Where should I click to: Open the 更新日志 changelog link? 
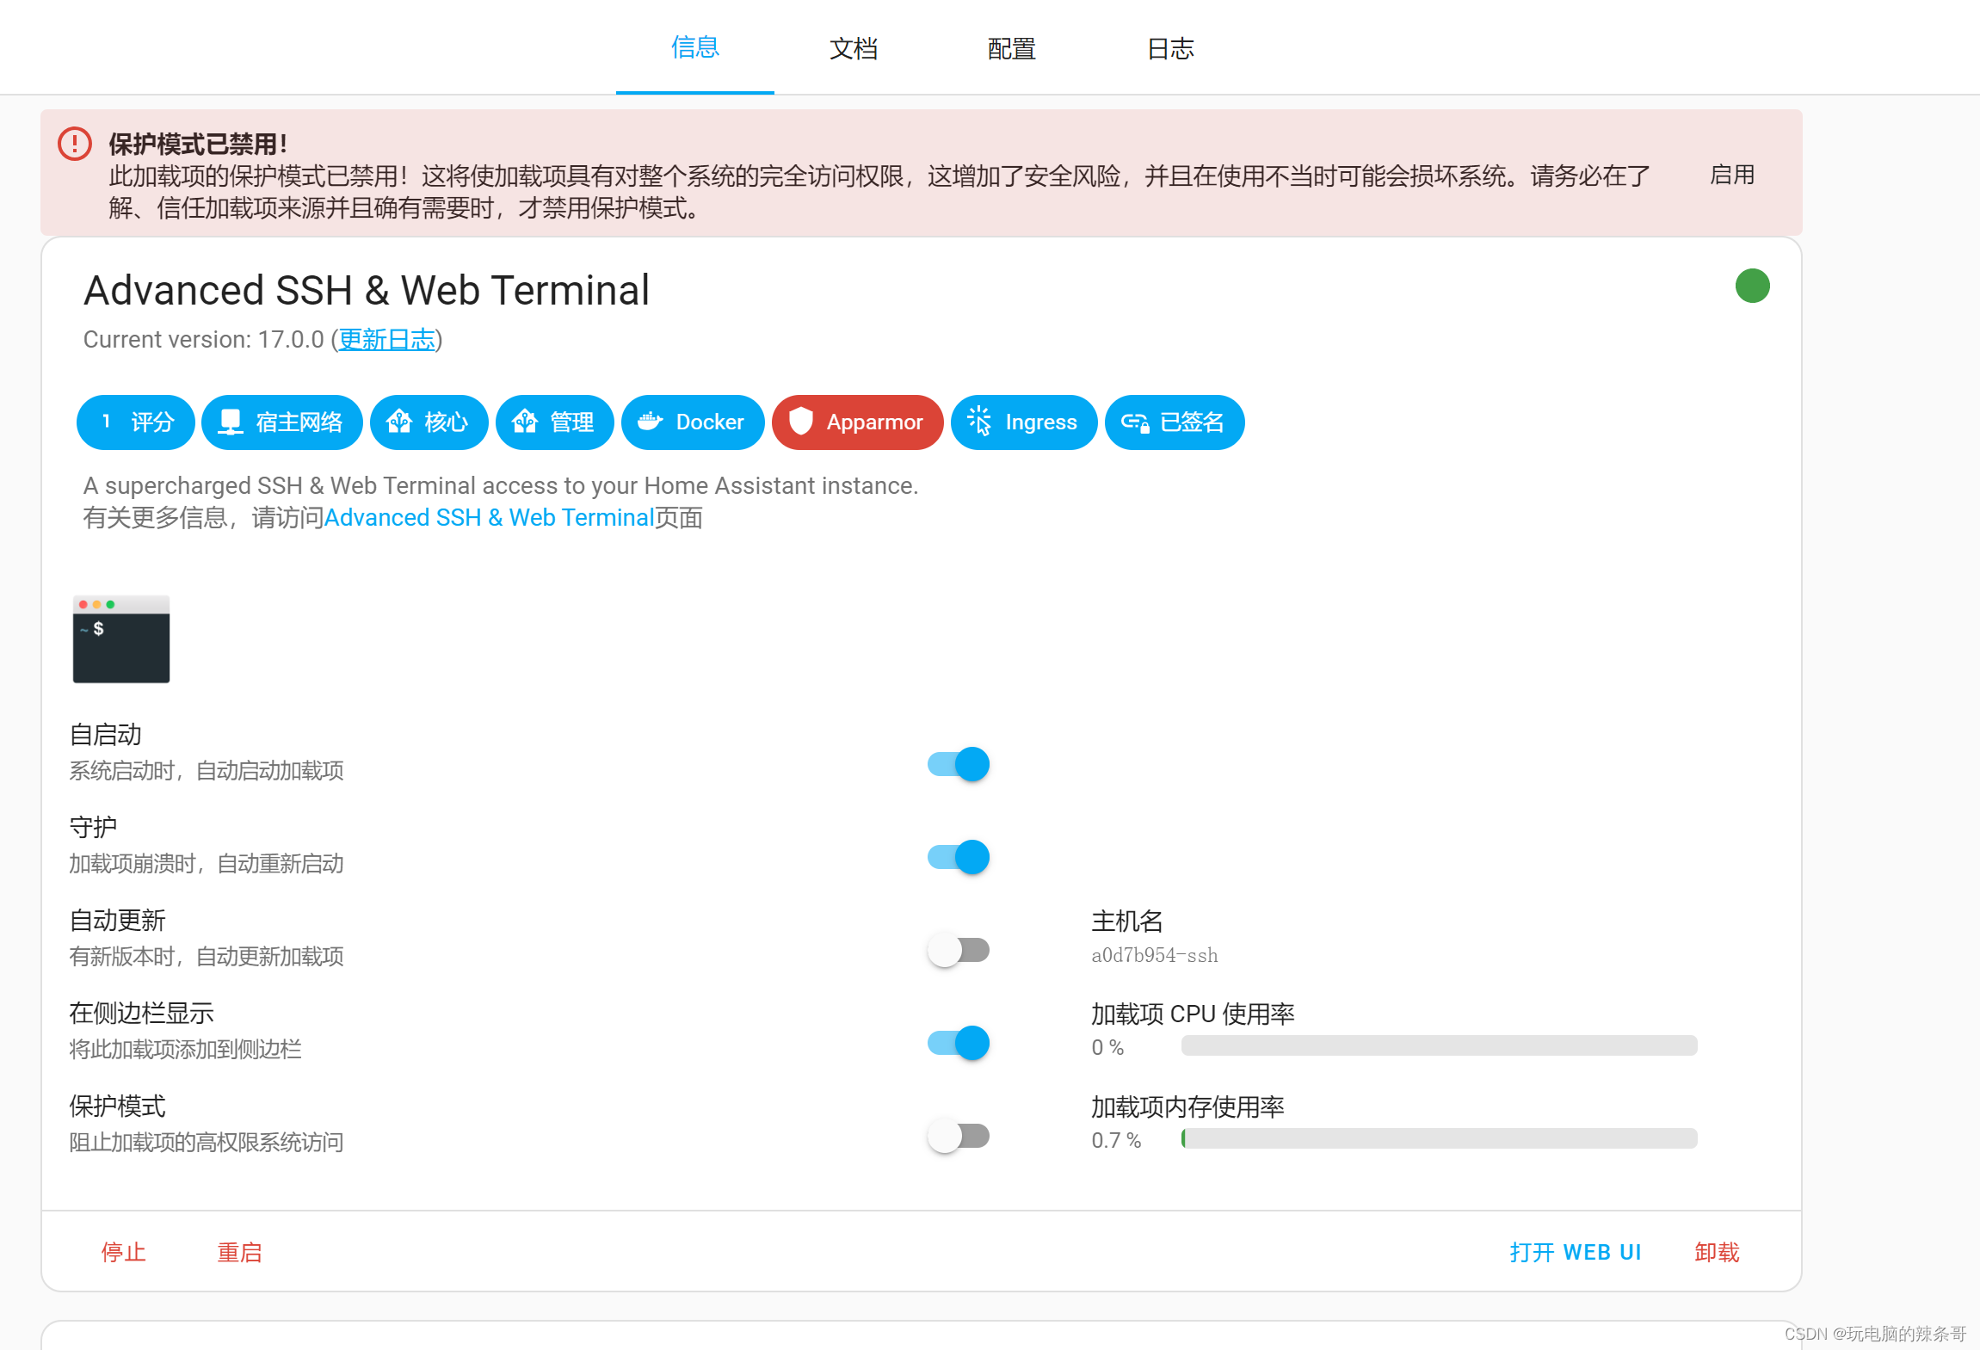pos(387,340)
